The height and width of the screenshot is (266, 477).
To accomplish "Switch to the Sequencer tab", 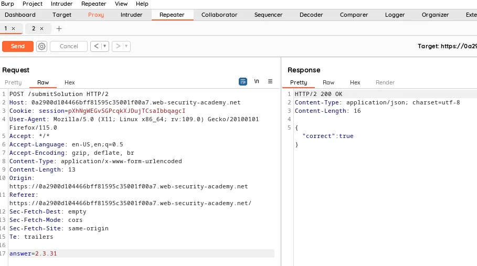I will point(268,15).
